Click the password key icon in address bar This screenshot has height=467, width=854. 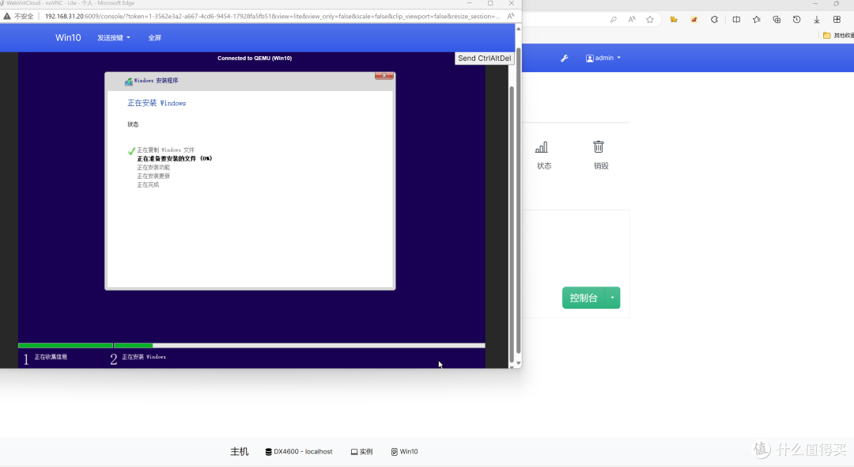pos(614,20)
